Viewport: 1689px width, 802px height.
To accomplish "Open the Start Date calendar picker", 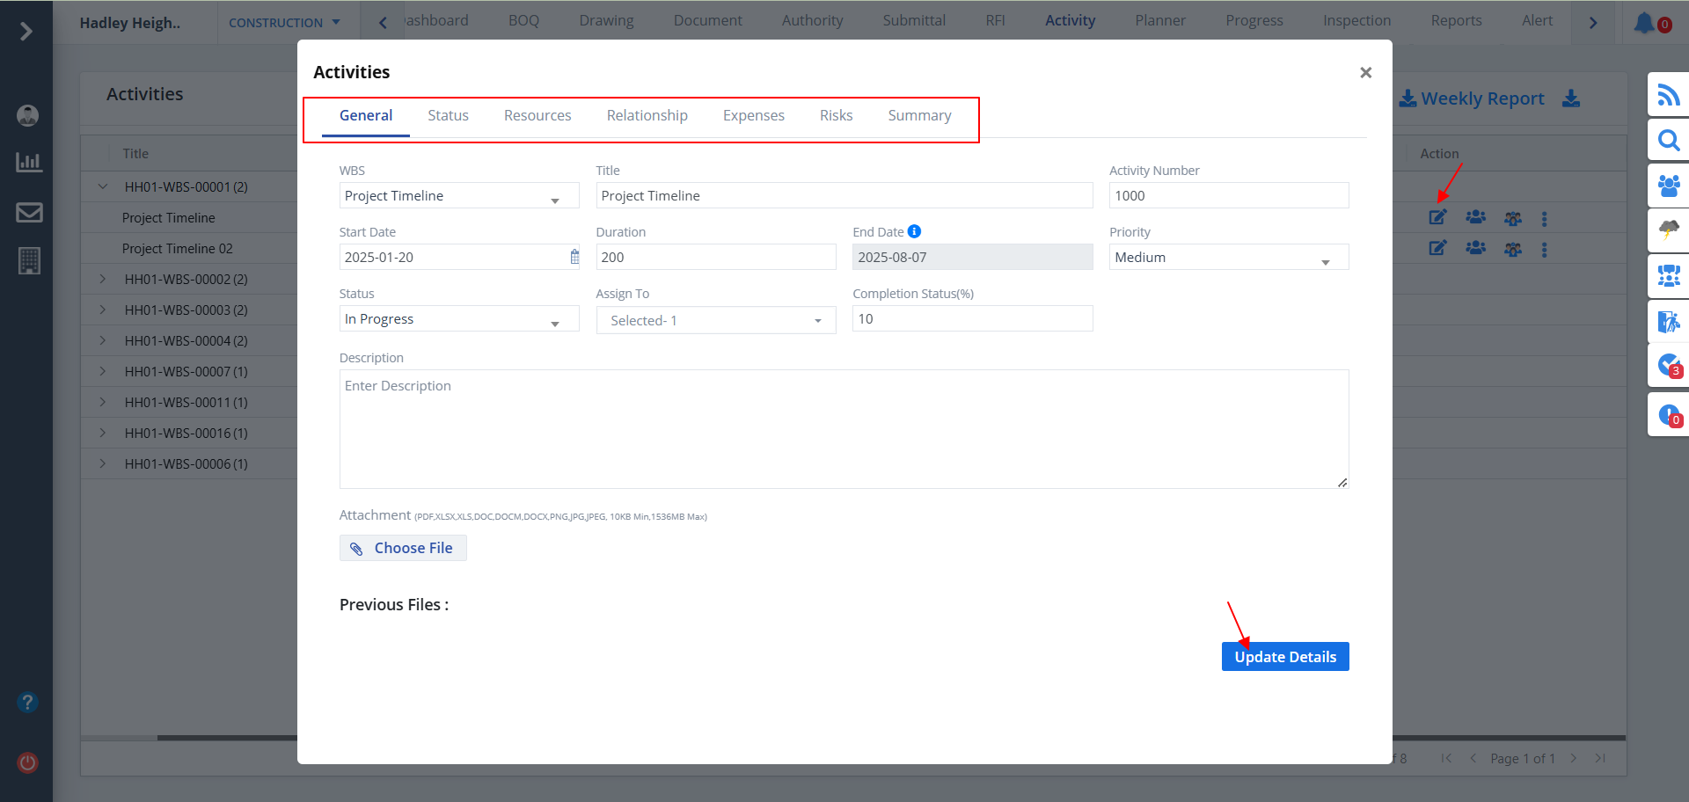I will (x=574, y=257).
